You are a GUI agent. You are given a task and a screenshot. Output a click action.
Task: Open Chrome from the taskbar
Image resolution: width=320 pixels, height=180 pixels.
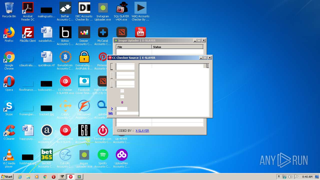coord(45,177)
